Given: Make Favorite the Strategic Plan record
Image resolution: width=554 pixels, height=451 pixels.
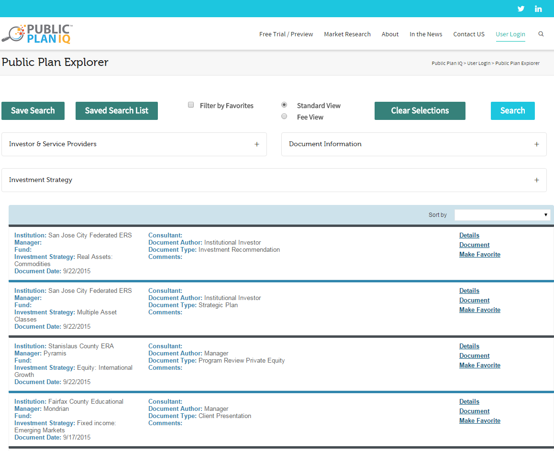Looking at the screenshot, I should pyautogui.click(x=480, y=310).
